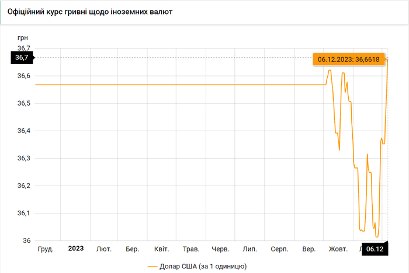Click the Серп. month axis label
This screenshot has width=409, height=273.
[x=279, y=249]
